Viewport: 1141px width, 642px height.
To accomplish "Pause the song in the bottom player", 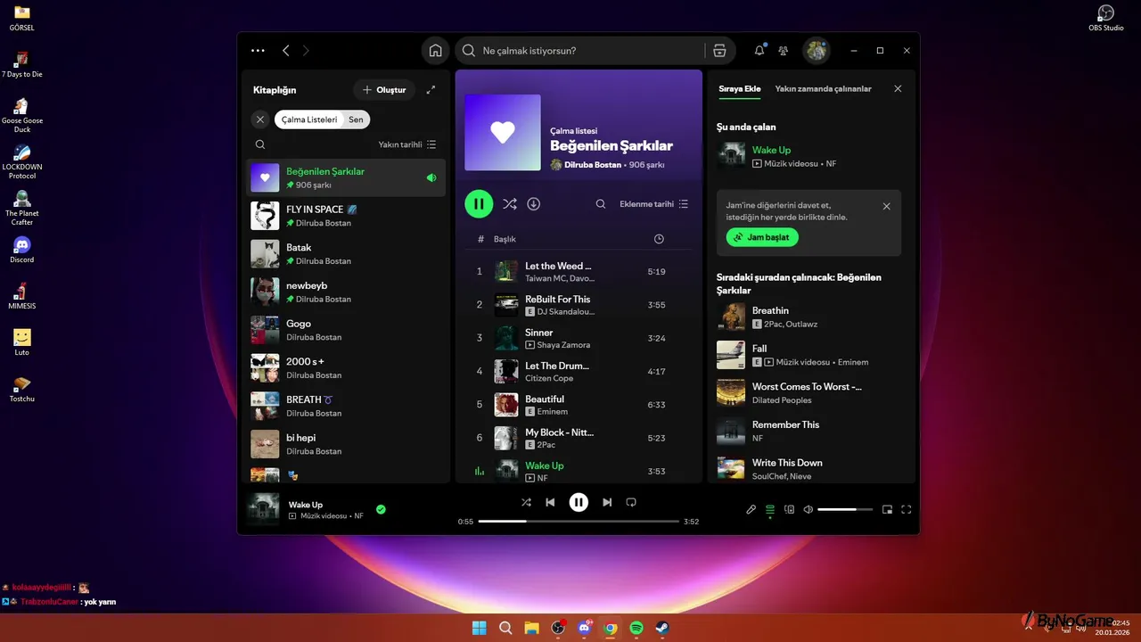I will click(x=579, y=503).
